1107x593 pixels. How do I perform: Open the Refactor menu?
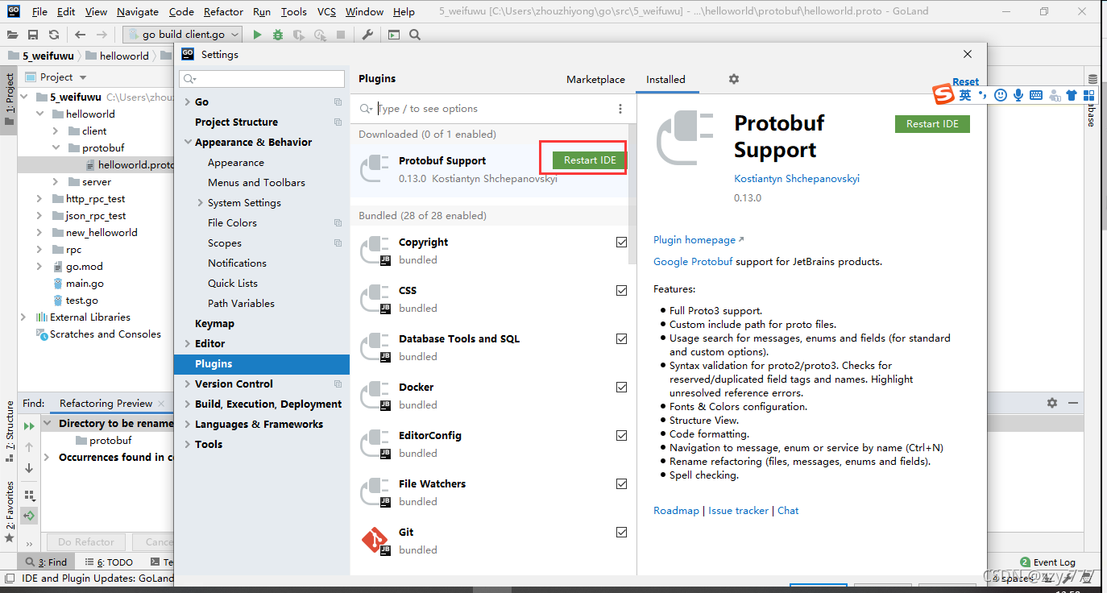223,12
